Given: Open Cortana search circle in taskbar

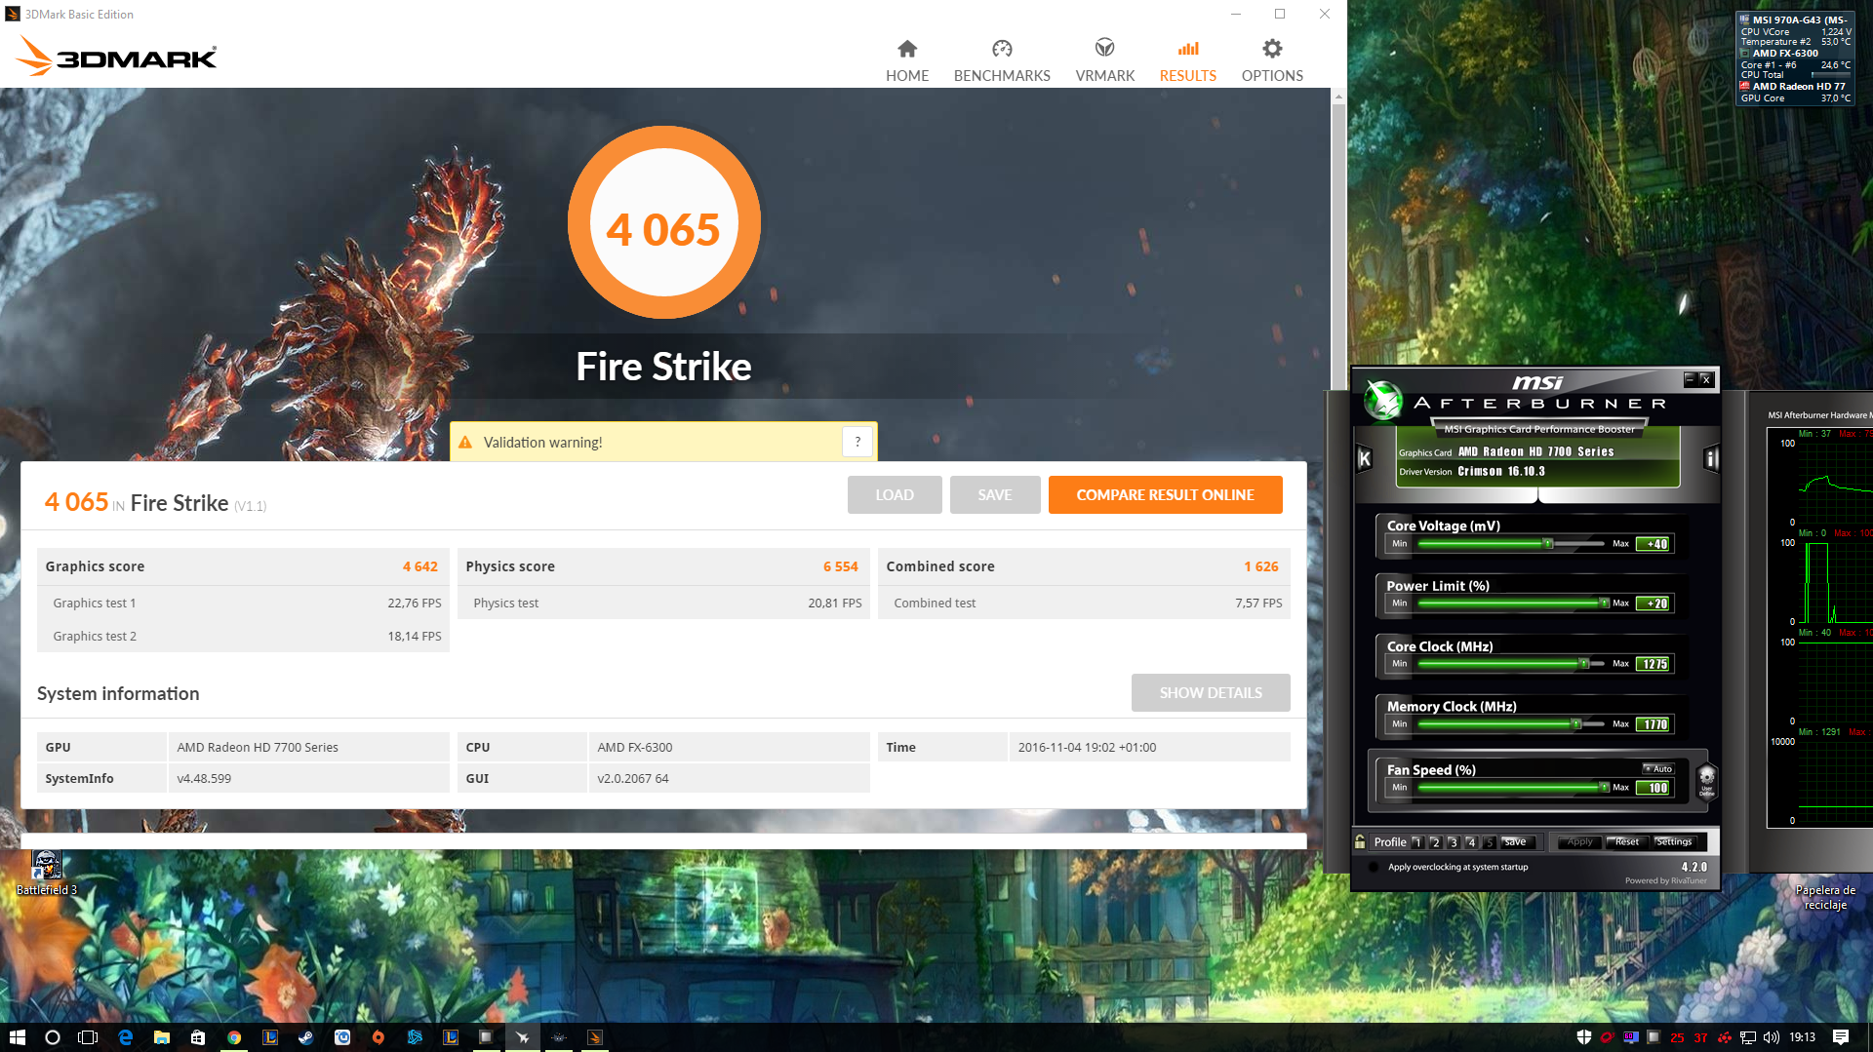Looking at the screenshot, I should coord(53,1037).
